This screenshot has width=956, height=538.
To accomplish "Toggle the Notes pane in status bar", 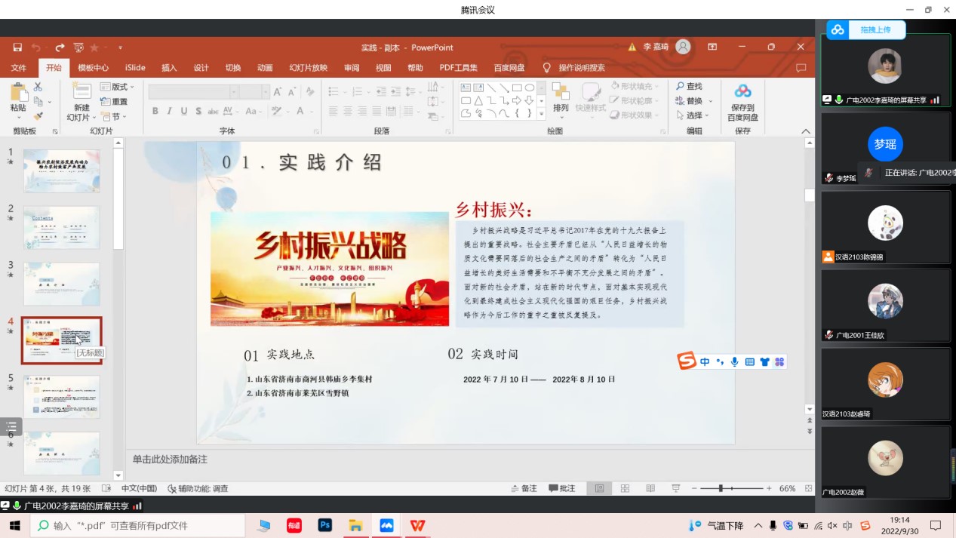I will (x=524, y=488).
